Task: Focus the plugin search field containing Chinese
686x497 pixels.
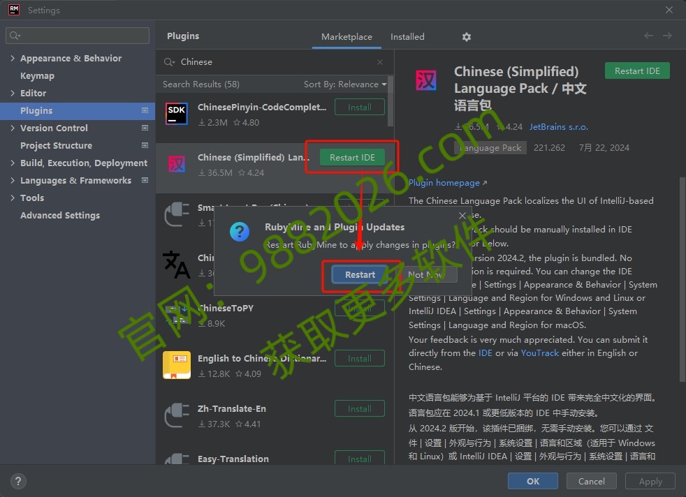Action: (275, 62)
